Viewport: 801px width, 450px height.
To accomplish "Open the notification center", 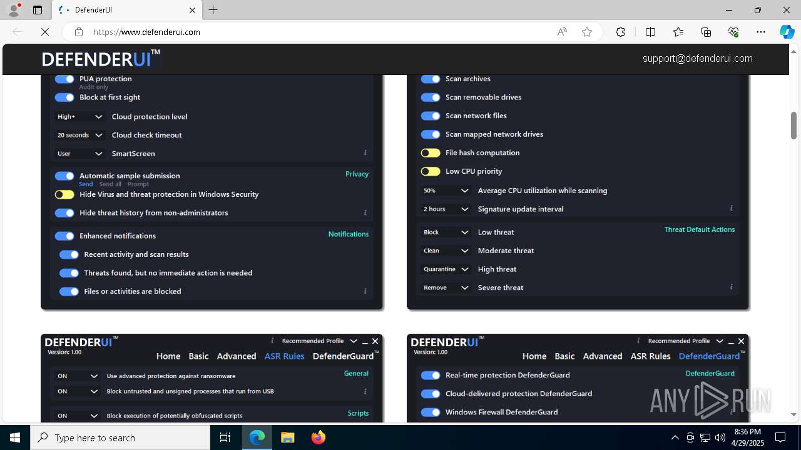I will (780, 437).
